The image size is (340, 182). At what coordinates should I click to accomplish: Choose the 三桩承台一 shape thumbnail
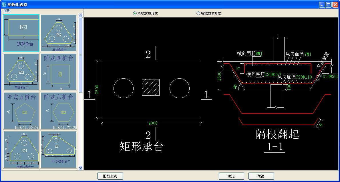(x=59, y=33)
